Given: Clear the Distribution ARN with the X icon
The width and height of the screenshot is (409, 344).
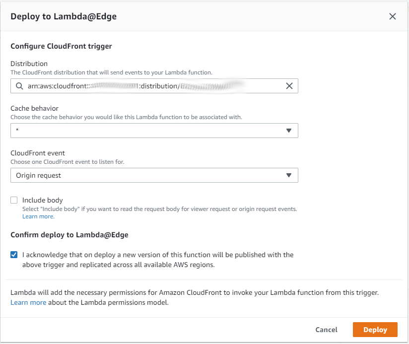Looking at the screenshot, I should coord(289,86).
